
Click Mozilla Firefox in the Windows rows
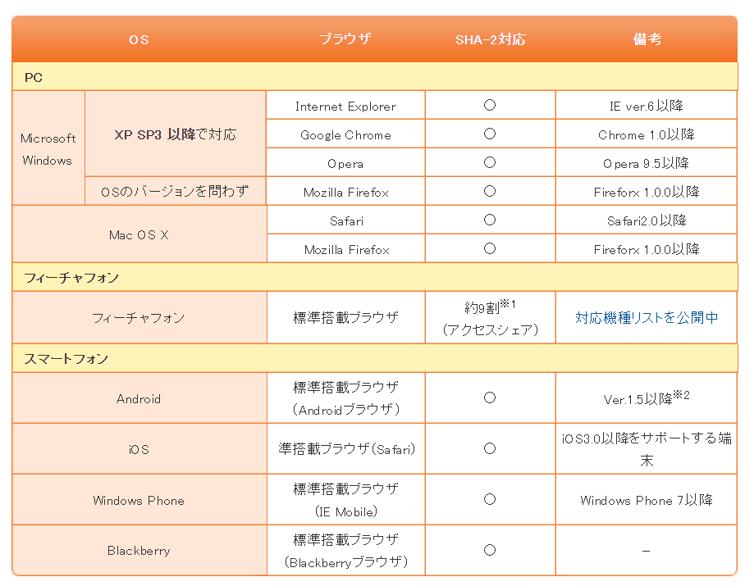[x=346, y=192]
